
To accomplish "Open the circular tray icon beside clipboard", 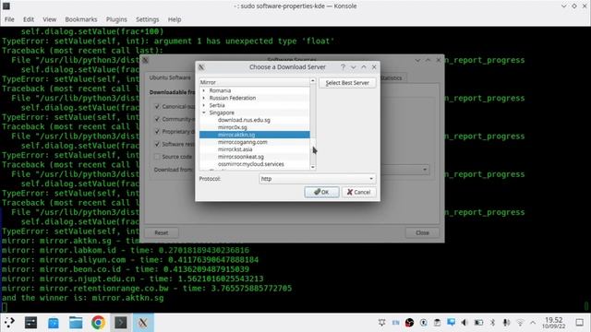I will pyautogui.click(x=423, y=323).
